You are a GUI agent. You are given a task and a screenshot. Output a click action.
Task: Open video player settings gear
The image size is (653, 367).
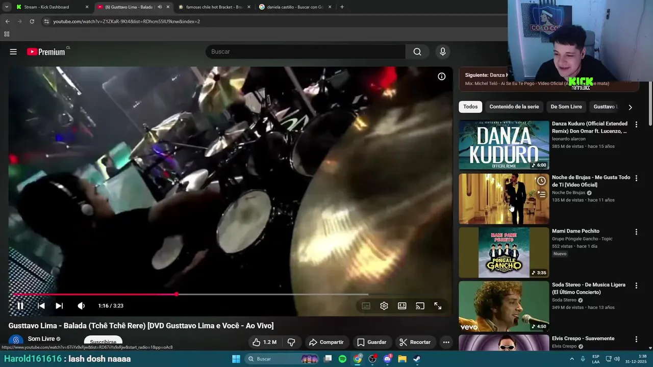tap(384, 306)
